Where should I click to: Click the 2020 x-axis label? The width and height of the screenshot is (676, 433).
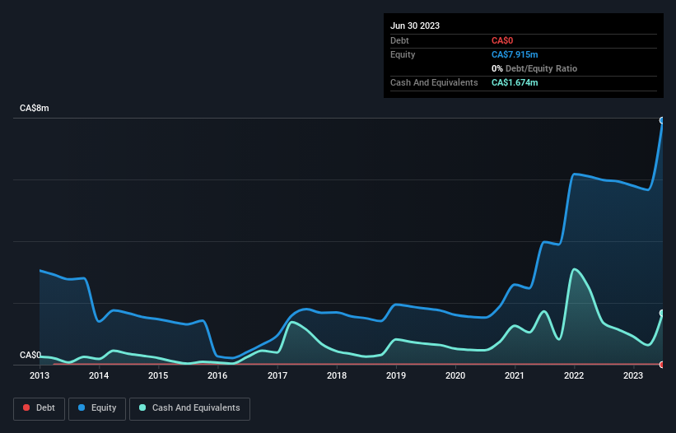(455, 375)
